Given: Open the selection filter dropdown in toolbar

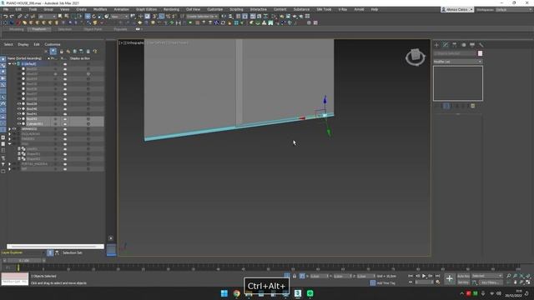Looking at the screenshot, I should [47, 17].
